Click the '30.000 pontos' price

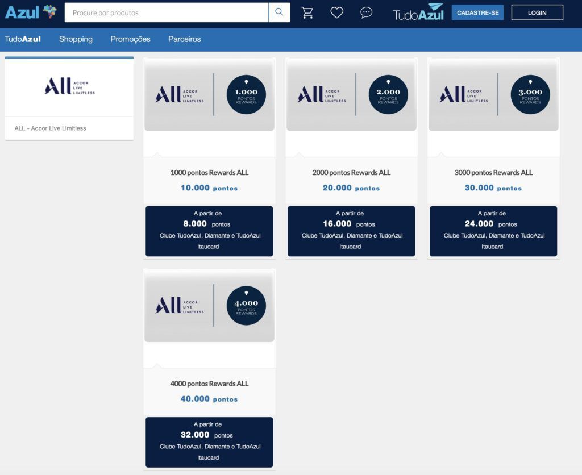pos(494,188)
